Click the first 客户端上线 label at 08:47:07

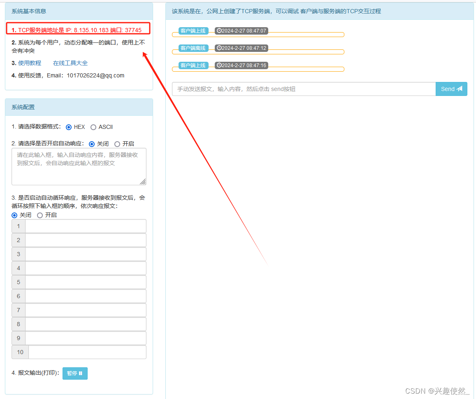(x=193, y=31)
